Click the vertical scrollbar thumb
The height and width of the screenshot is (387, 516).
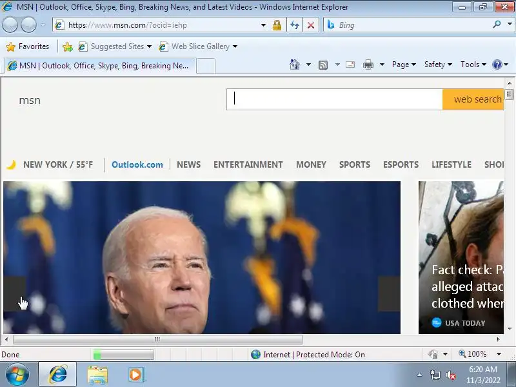pyautogui.click(x=510, y=94)
